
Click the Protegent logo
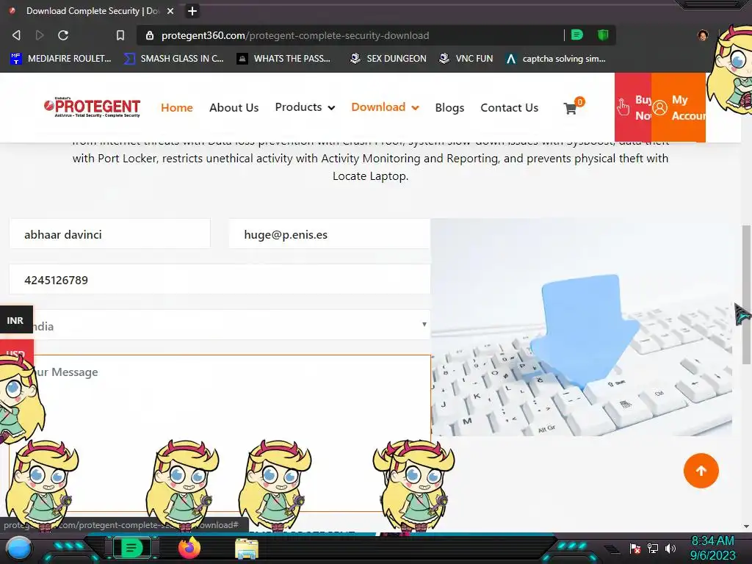pos(92,106)
